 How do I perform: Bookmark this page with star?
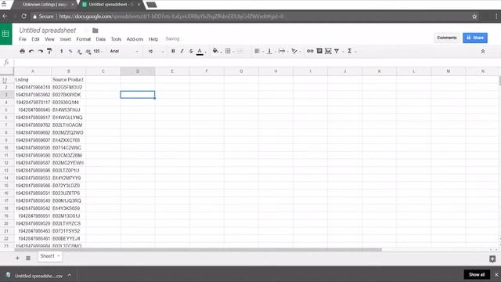[474, 16]
